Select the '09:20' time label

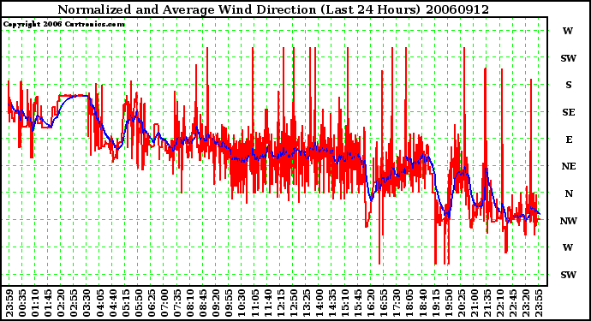click(x=217, y=303)
